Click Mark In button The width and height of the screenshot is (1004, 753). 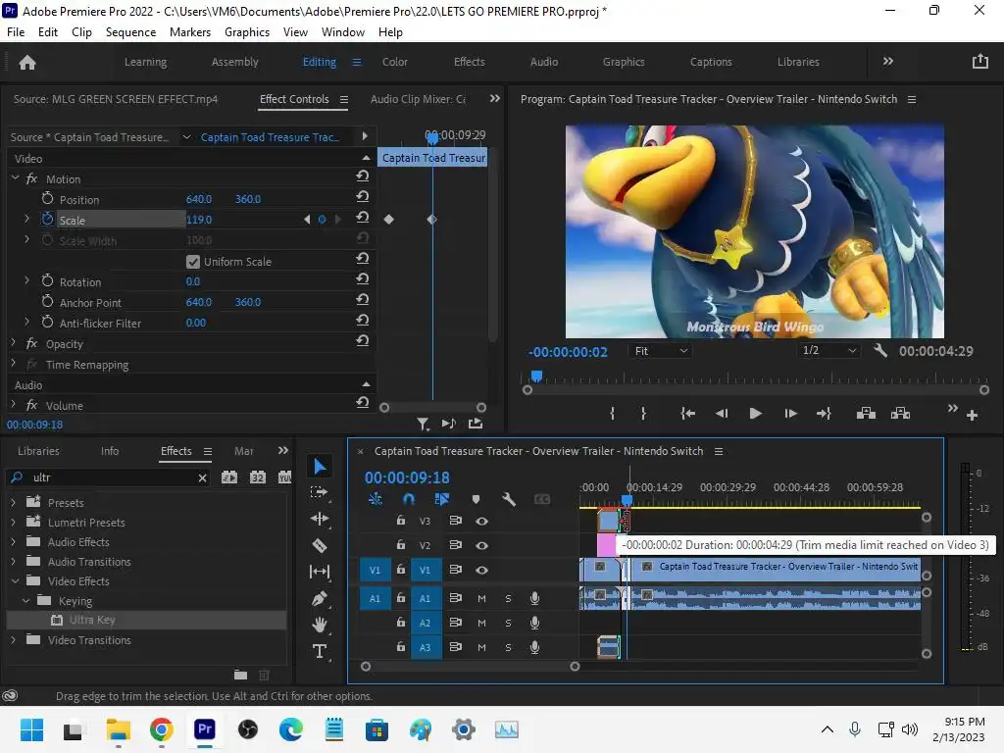(612, 414)
